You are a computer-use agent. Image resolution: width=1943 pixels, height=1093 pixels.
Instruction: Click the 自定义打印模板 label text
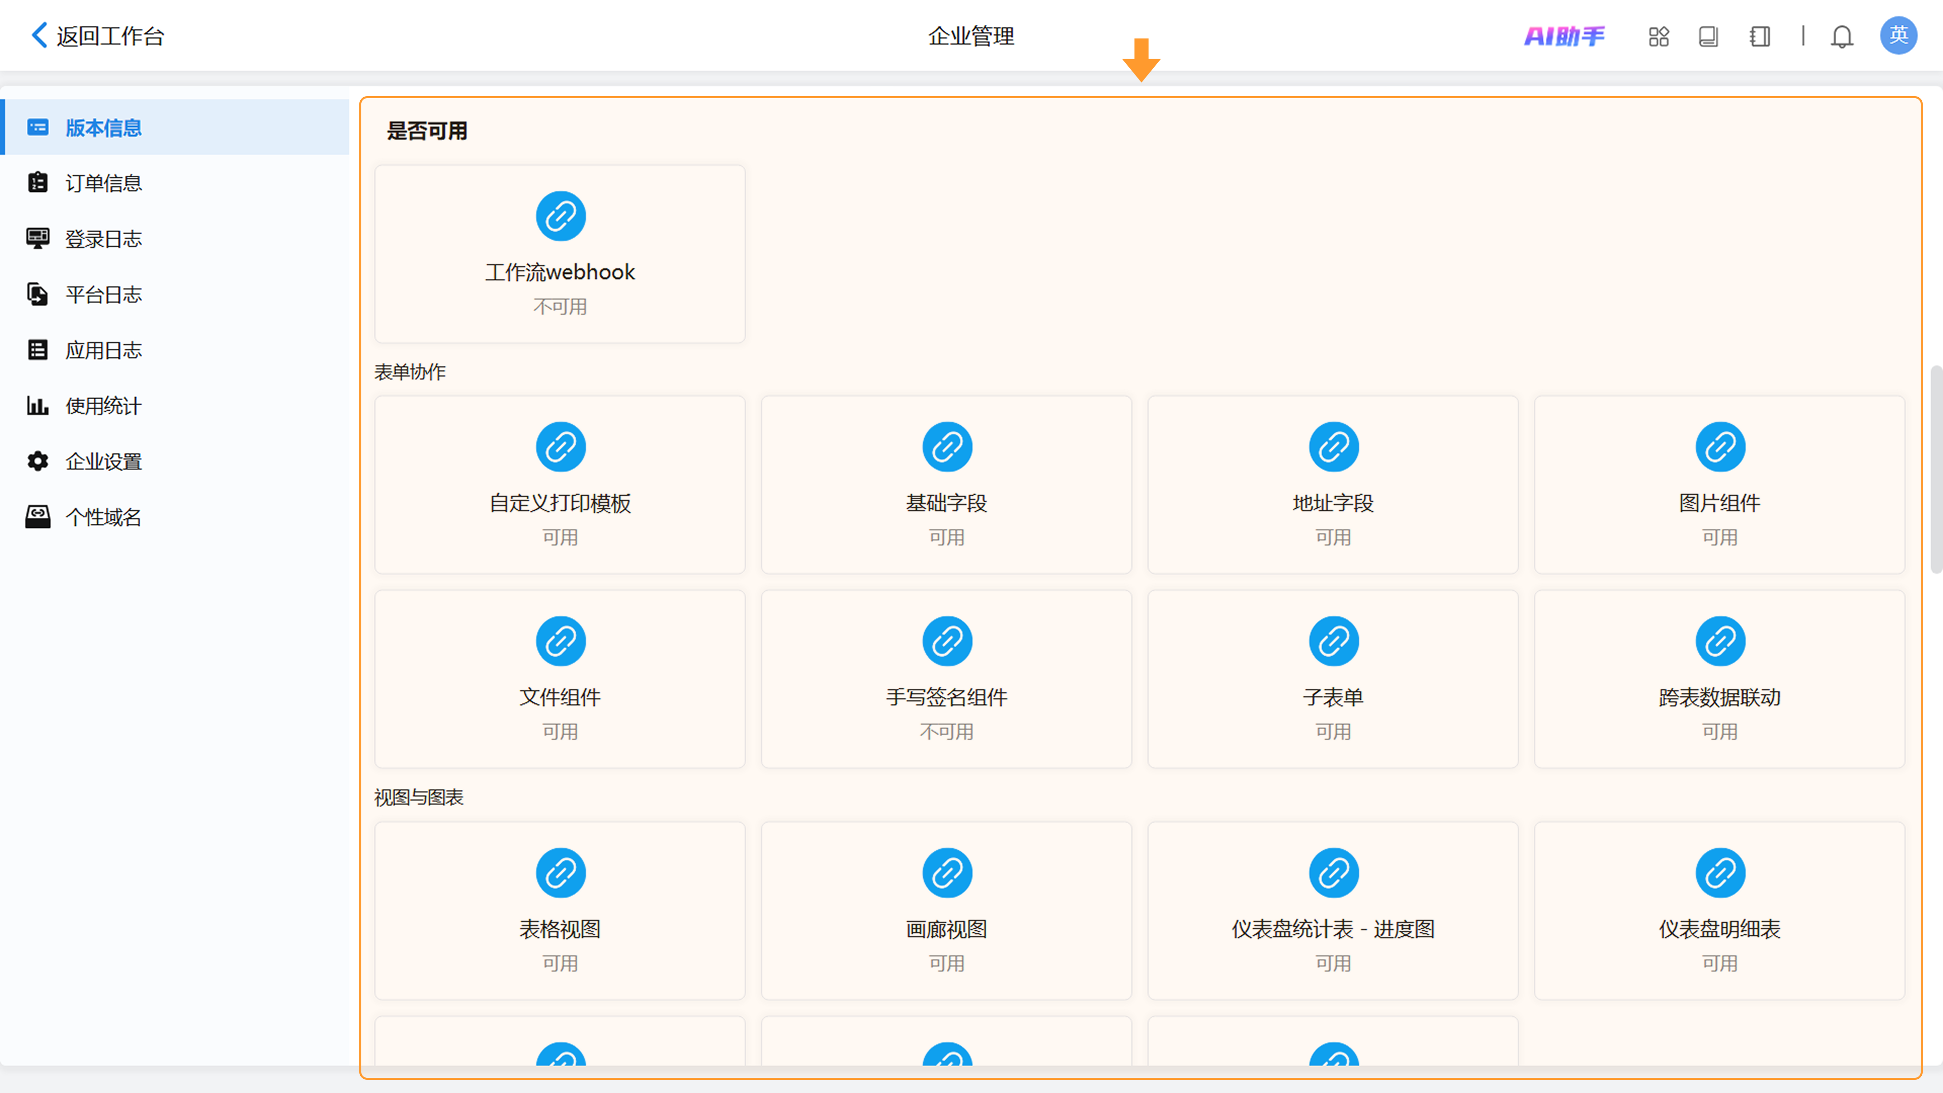pos(560,503)
